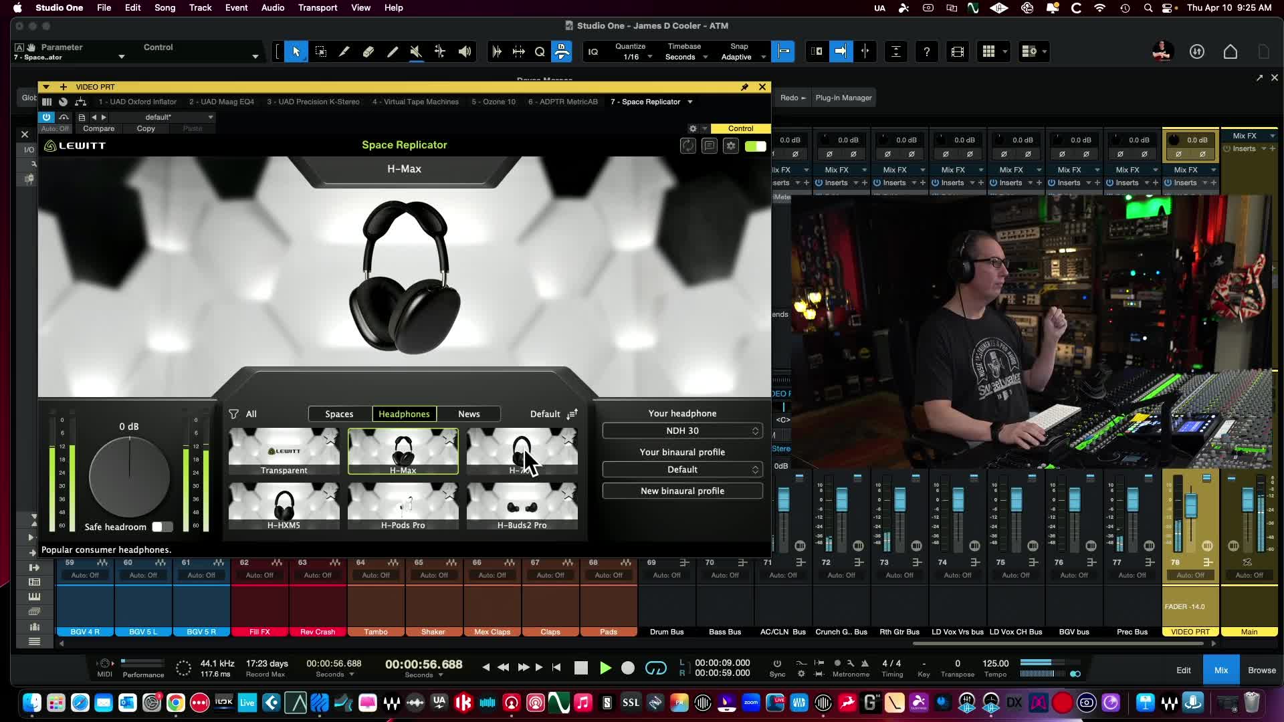The image size is (1284, 722).
Task: Select the H-HXM5 headphone preset
Action: pyautogui.click(x=284, y=506)
